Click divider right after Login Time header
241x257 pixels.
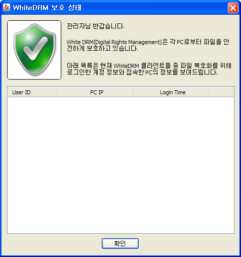(x=210, y=92)
